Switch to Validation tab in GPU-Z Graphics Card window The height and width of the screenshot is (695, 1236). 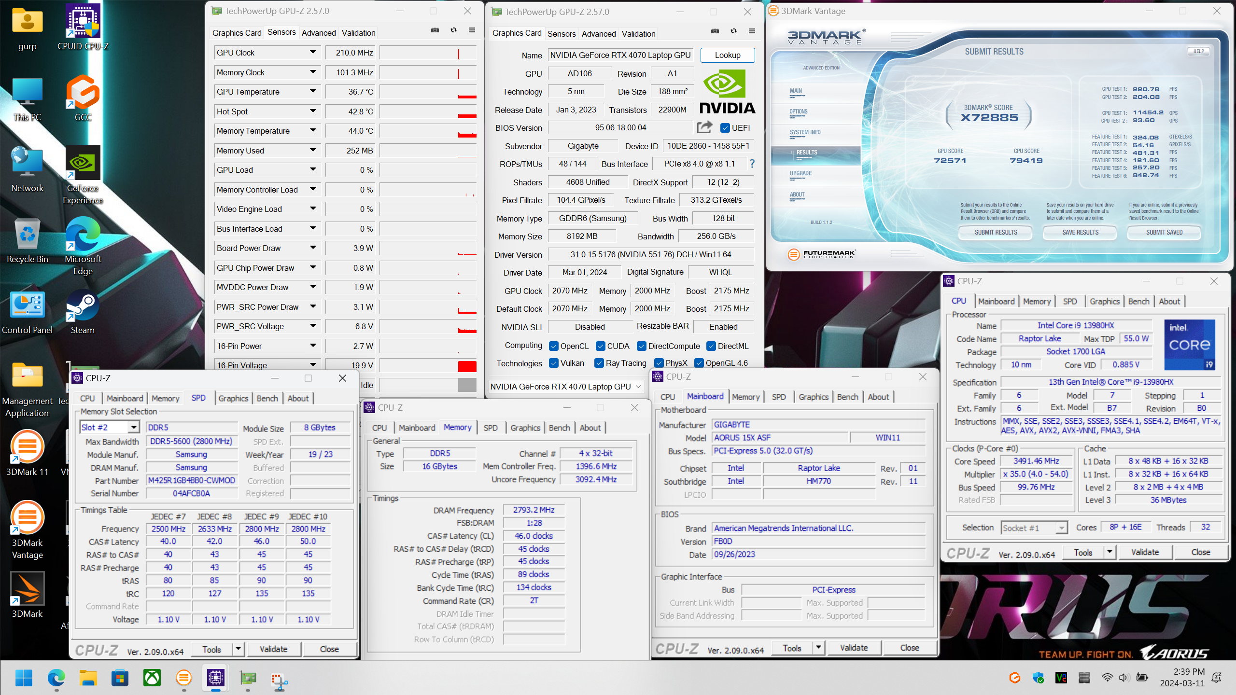pyautogui.click(x=638, y=34)
